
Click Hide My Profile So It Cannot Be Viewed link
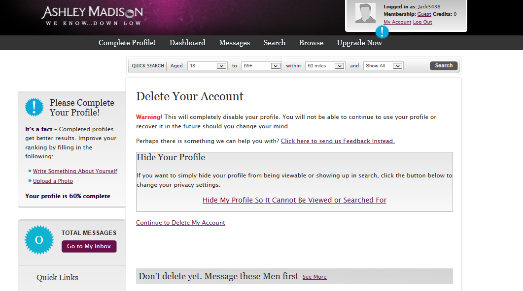[x=294, y=200]
